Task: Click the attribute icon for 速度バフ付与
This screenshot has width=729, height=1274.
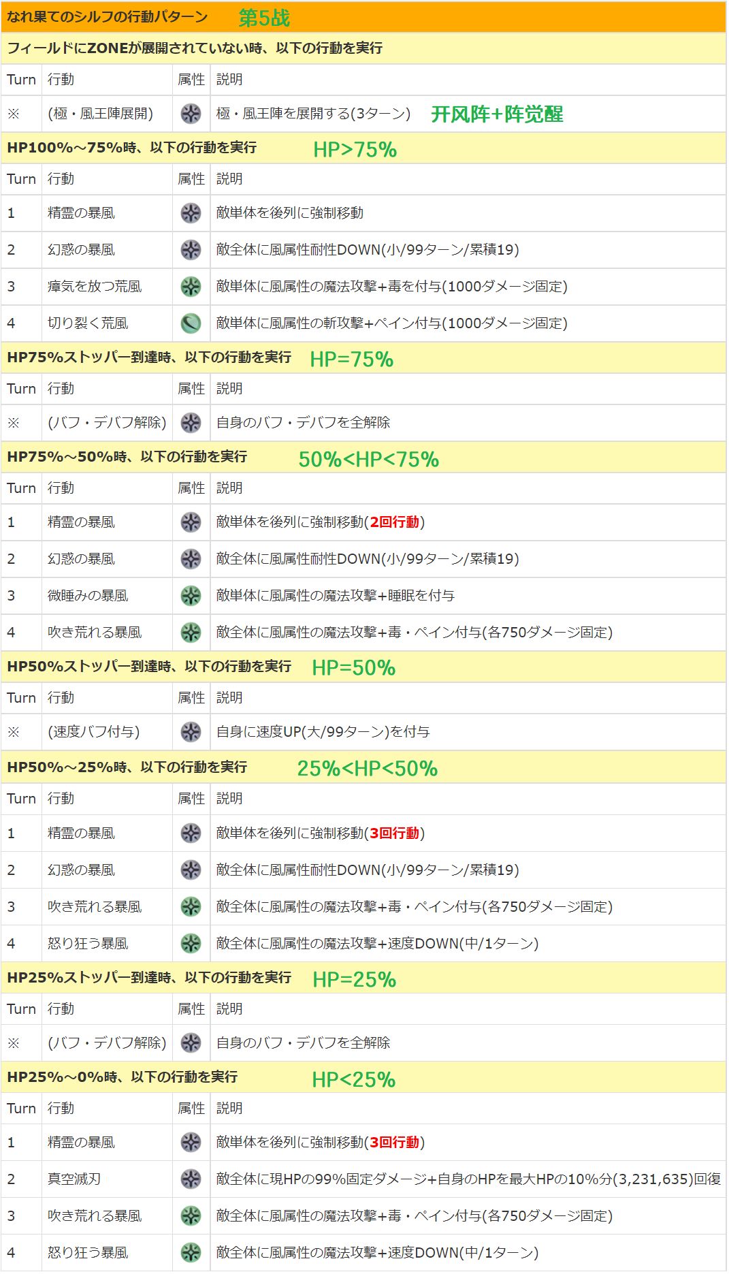Action: pos(191,732)
